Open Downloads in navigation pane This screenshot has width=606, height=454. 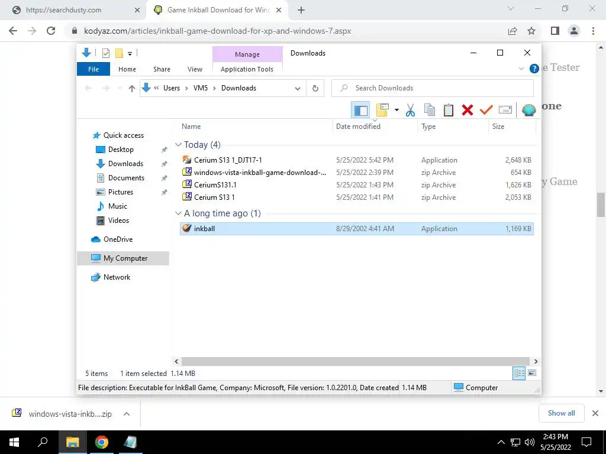[125, 164]
